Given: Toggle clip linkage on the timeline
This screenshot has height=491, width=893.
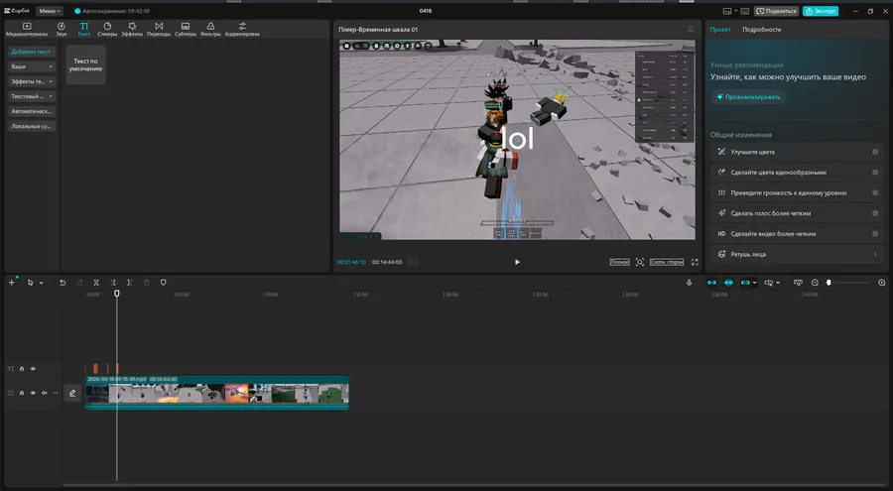Looking at the screenshot, I should tap(745, 283).
